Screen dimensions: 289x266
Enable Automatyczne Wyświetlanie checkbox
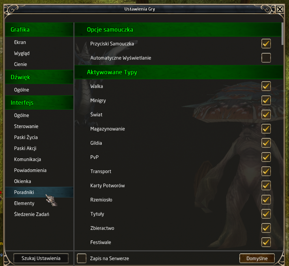pyautogui.click(x=266, y=58)
